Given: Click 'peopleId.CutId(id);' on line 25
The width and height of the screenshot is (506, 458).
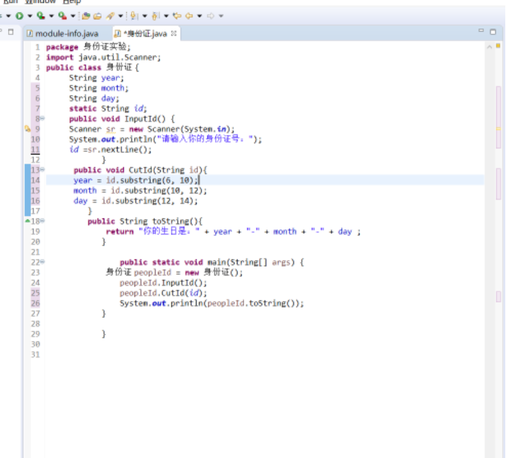Looking at the screenshot, I should [x=163, y=293].
